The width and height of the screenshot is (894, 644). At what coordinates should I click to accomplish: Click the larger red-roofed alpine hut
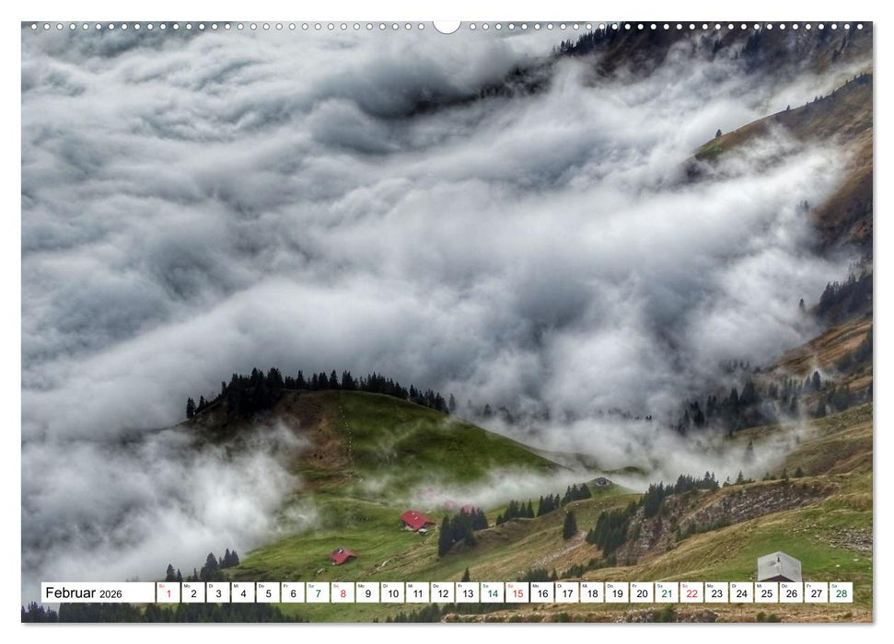tap(416, 522)
